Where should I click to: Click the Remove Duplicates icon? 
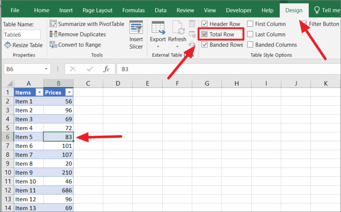(x=53, y=34)
